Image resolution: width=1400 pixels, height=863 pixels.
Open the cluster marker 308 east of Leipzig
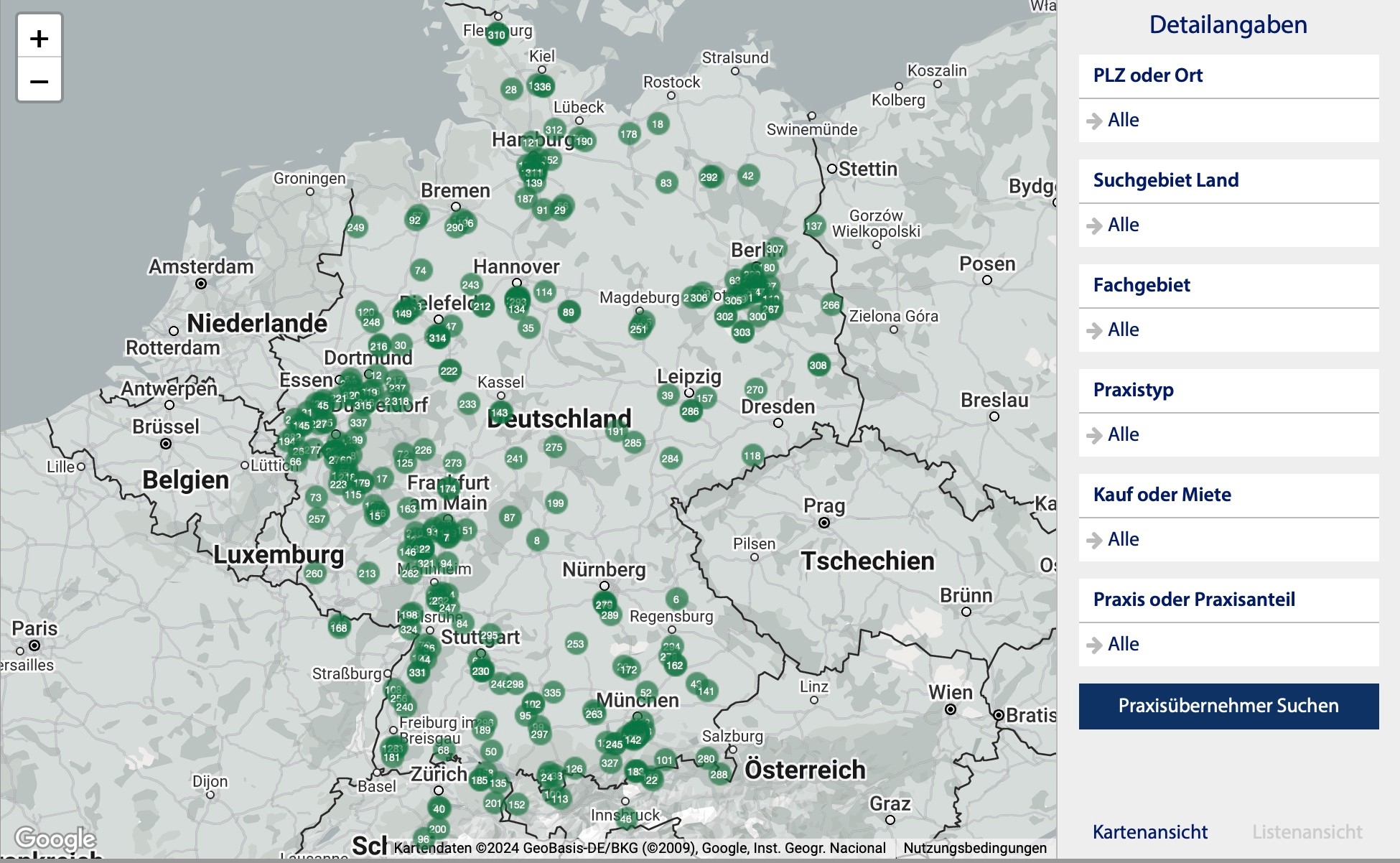(817, 366)
